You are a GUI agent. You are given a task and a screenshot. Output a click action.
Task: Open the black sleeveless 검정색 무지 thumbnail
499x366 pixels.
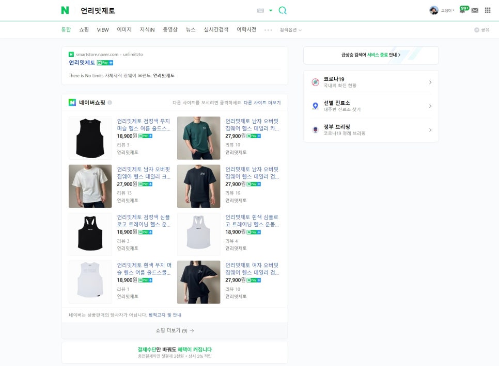click(90, 138)
